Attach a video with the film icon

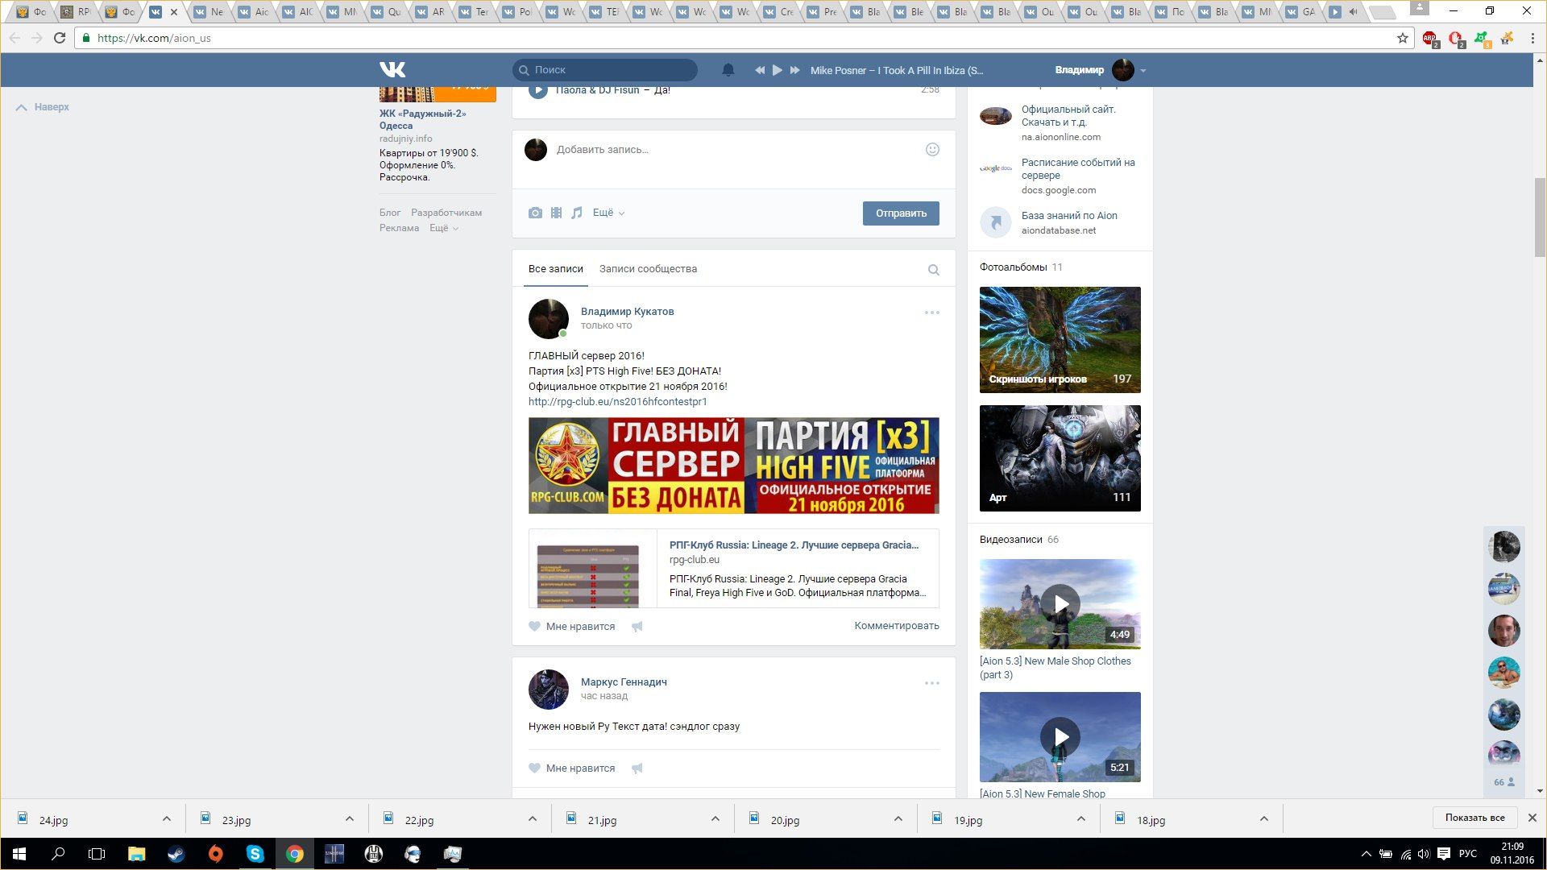[556, 213]
